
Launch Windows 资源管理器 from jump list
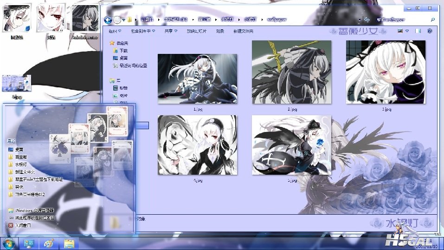coord(34,211)
